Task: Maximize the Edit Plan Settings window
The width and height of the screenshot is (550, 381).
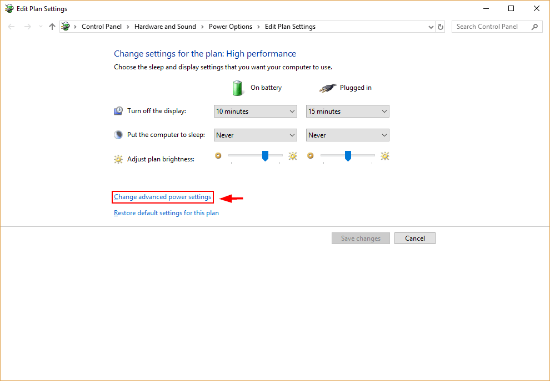Action: 511,8
